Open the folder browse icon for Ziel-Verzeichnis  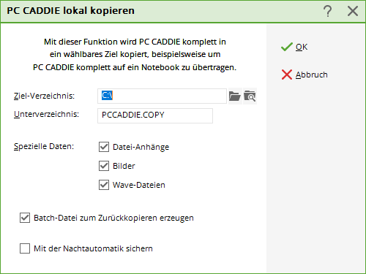235,96
